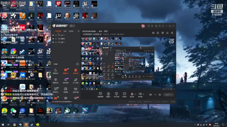
Task: Mute the 扬声器 speaker icon
Action: pos(140,94)
